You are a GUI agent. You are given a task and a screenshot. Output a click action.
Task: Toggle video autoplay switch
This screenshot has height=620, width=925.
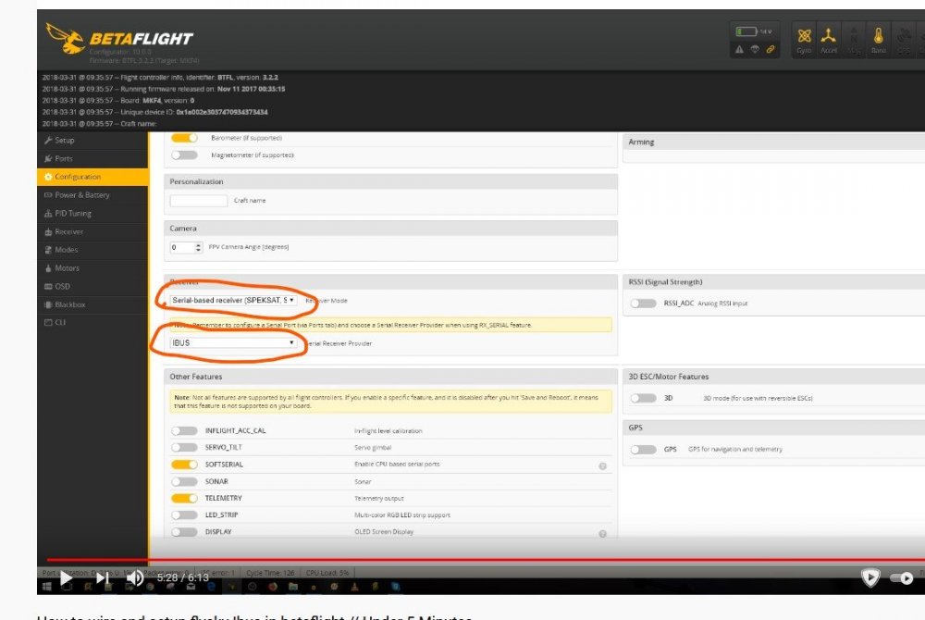point(903,578)
